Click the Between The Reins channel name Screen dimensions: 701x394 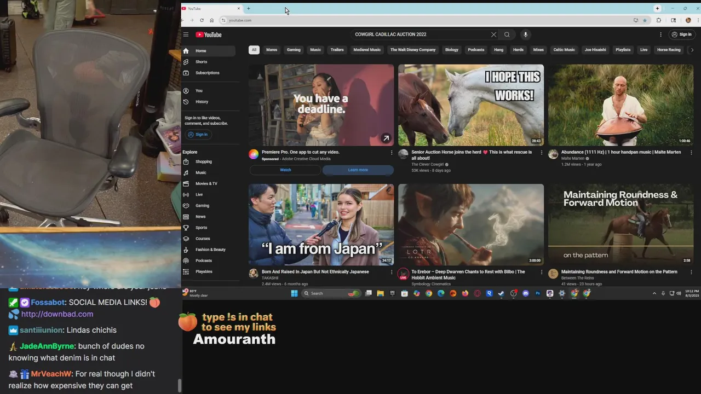pyautogui.click(x=577, y=278)
